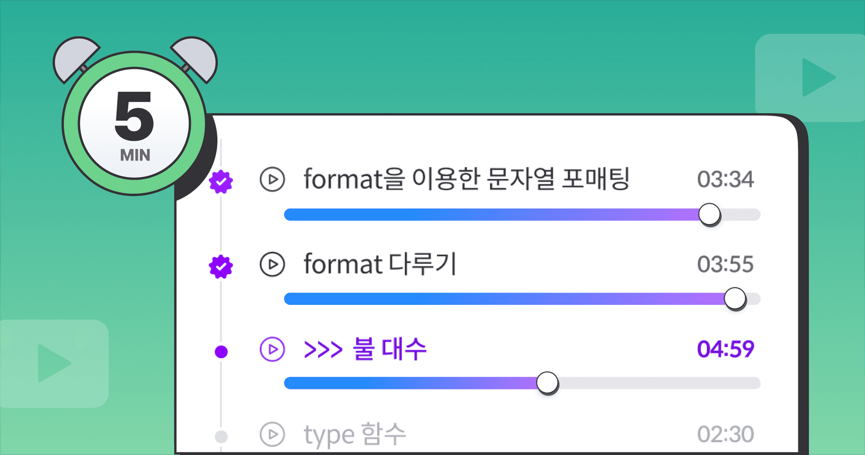The width and height of the screenshot is (865, 455).
Task: Play the "format을 이용한 문자열 포매팅" lesson
Action: coord(272,179)
